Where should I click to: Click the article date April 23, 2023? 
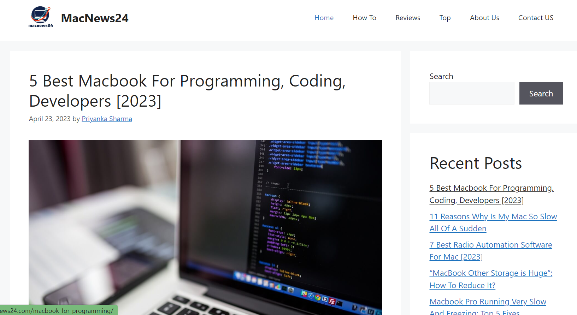[50, 119]
